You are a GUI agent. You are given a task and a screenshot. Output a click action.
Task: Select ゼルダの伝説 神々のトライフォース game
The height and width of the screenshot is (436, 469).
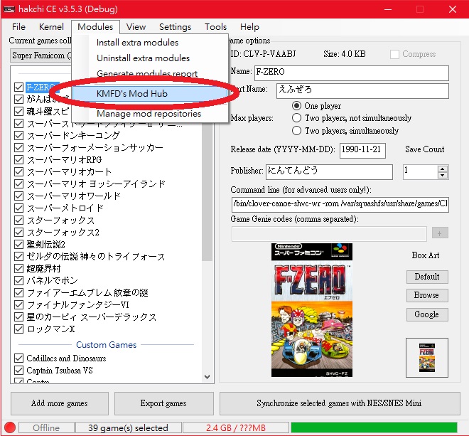pyautogui.click(x=96, y=257)
